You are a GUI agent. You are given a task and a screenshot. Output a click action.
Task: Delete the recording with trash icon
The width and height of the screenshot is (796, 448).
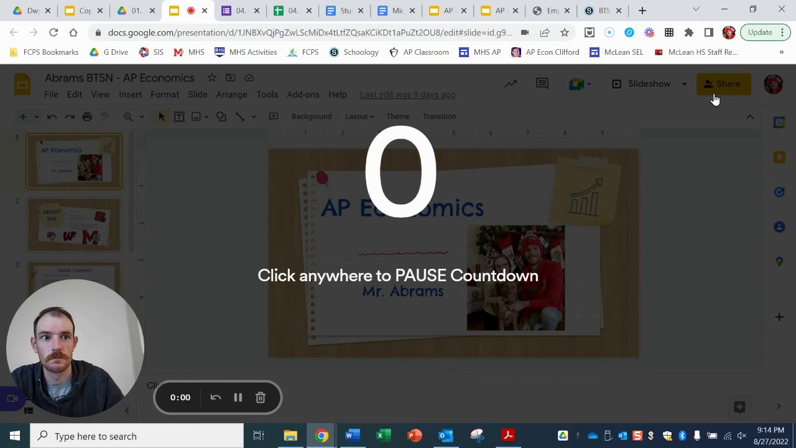click(x=261, y=398)
